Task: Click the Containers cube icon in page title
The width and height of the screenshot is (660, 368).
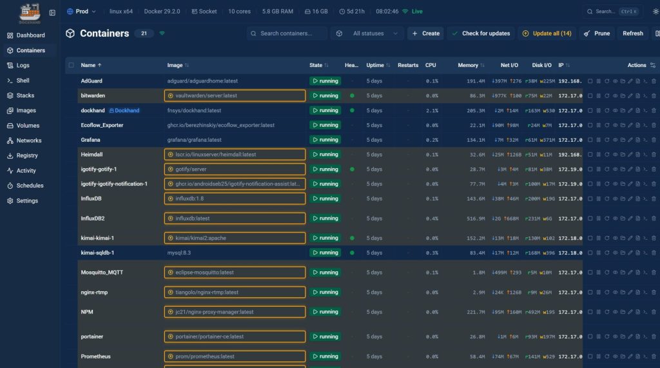Action: coord(70,34)
